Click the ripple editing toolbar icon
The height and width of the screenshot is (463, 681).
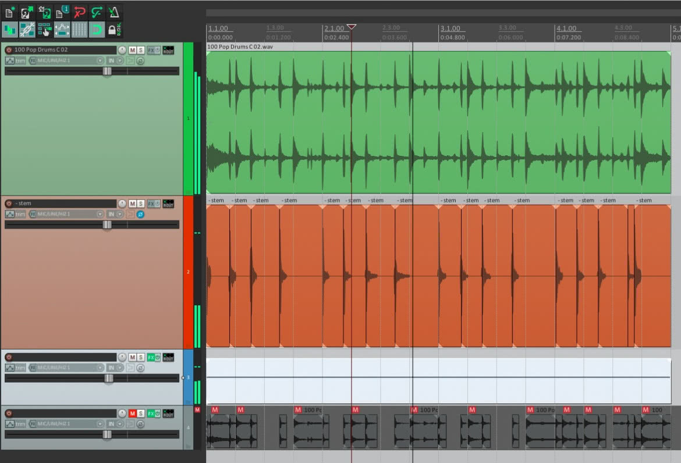click(44, 30)
